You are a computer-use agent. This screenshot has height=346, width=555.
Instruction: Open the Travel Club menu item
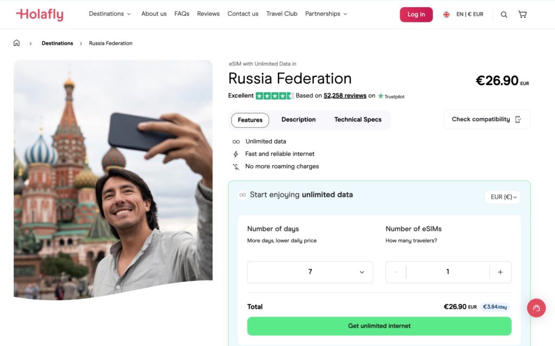(281, 14)
